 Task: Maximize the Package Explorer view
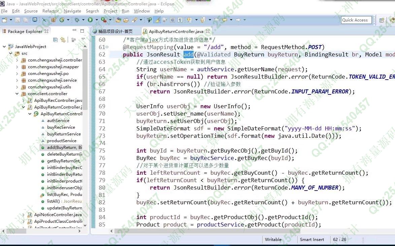(82, 31)
